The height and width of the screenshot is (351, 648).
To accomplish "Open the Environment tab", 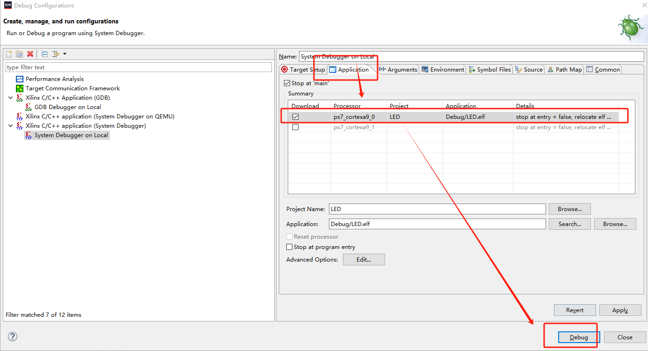I will pos(443,69).
